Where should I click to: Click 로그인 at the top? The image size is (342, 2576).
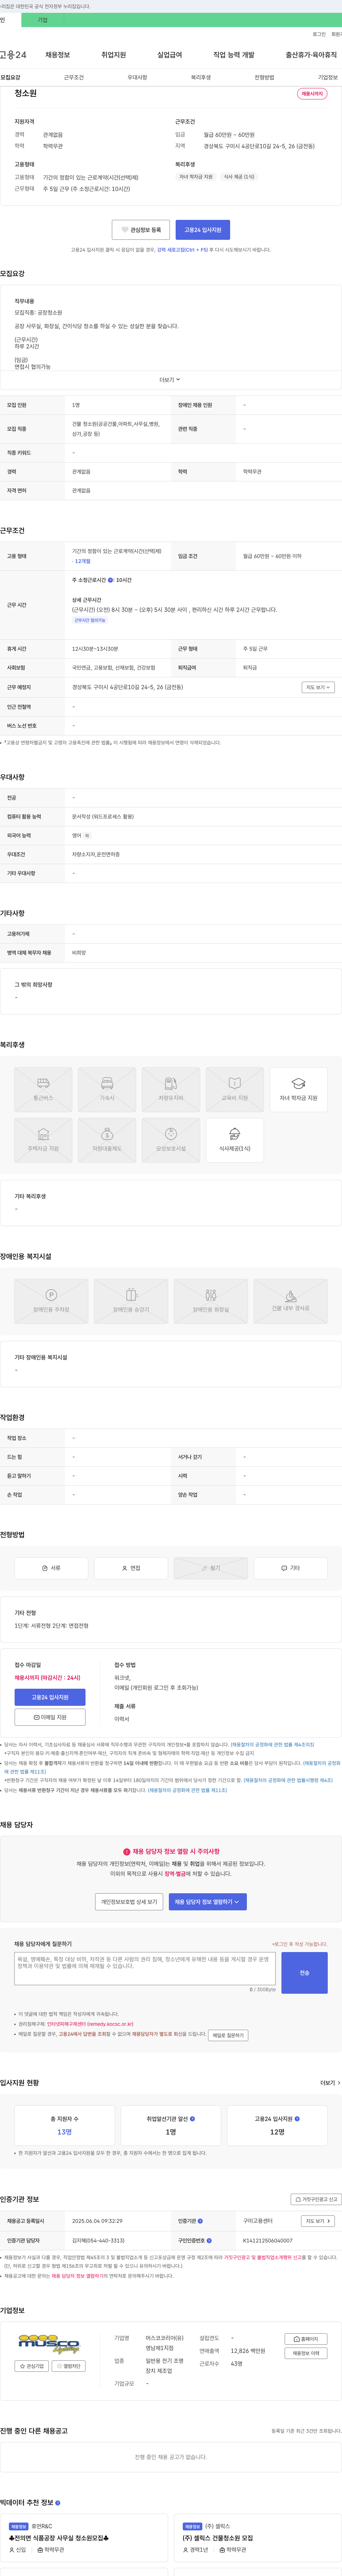(319, 34)
